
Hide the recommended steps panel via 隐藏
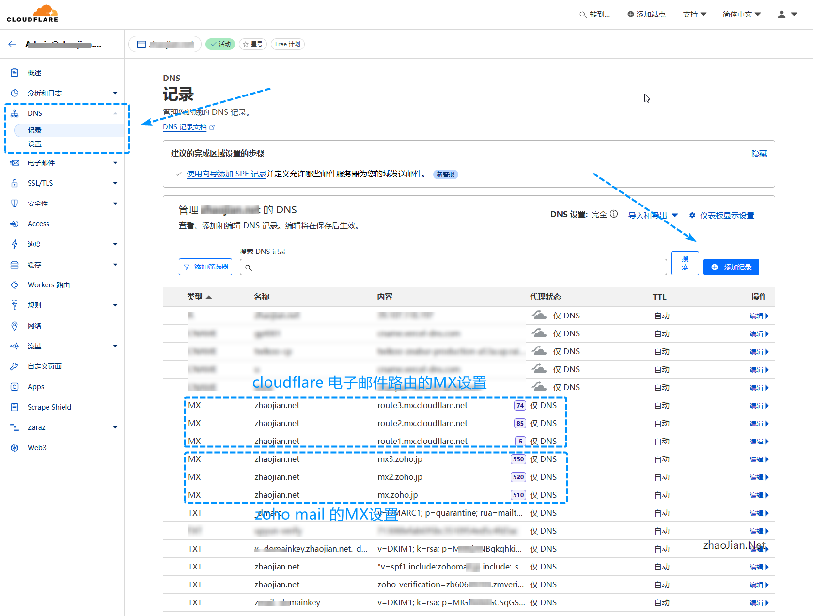pos(759,154)
